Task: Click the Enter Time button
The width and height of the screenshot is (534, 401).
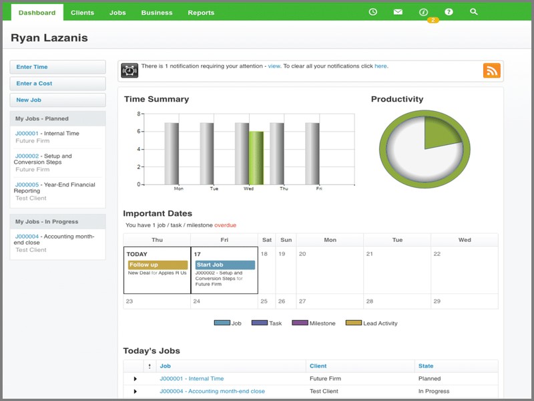Action: tap(57, 67)
